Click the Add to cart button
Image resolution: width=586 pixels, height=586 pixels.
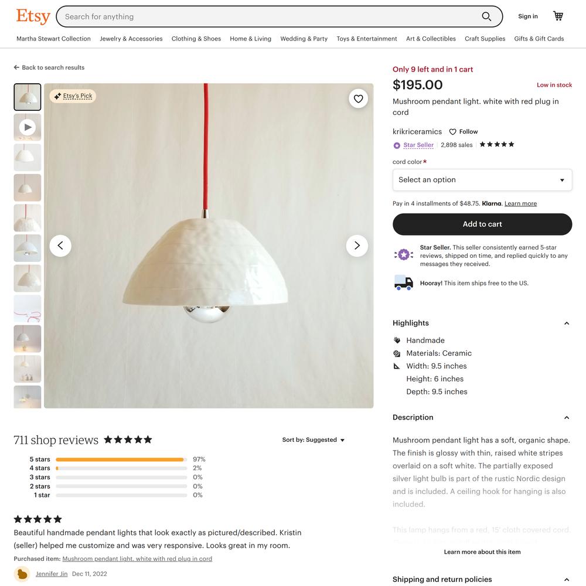[x=482, y=224]
